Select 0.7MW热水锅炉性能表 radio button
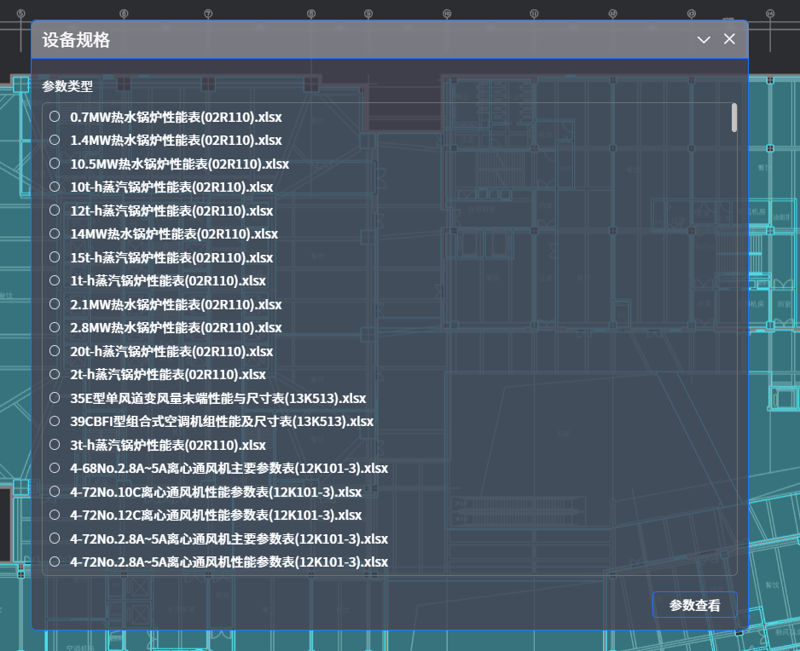This screenshot has width=800, height=651. 55,116
